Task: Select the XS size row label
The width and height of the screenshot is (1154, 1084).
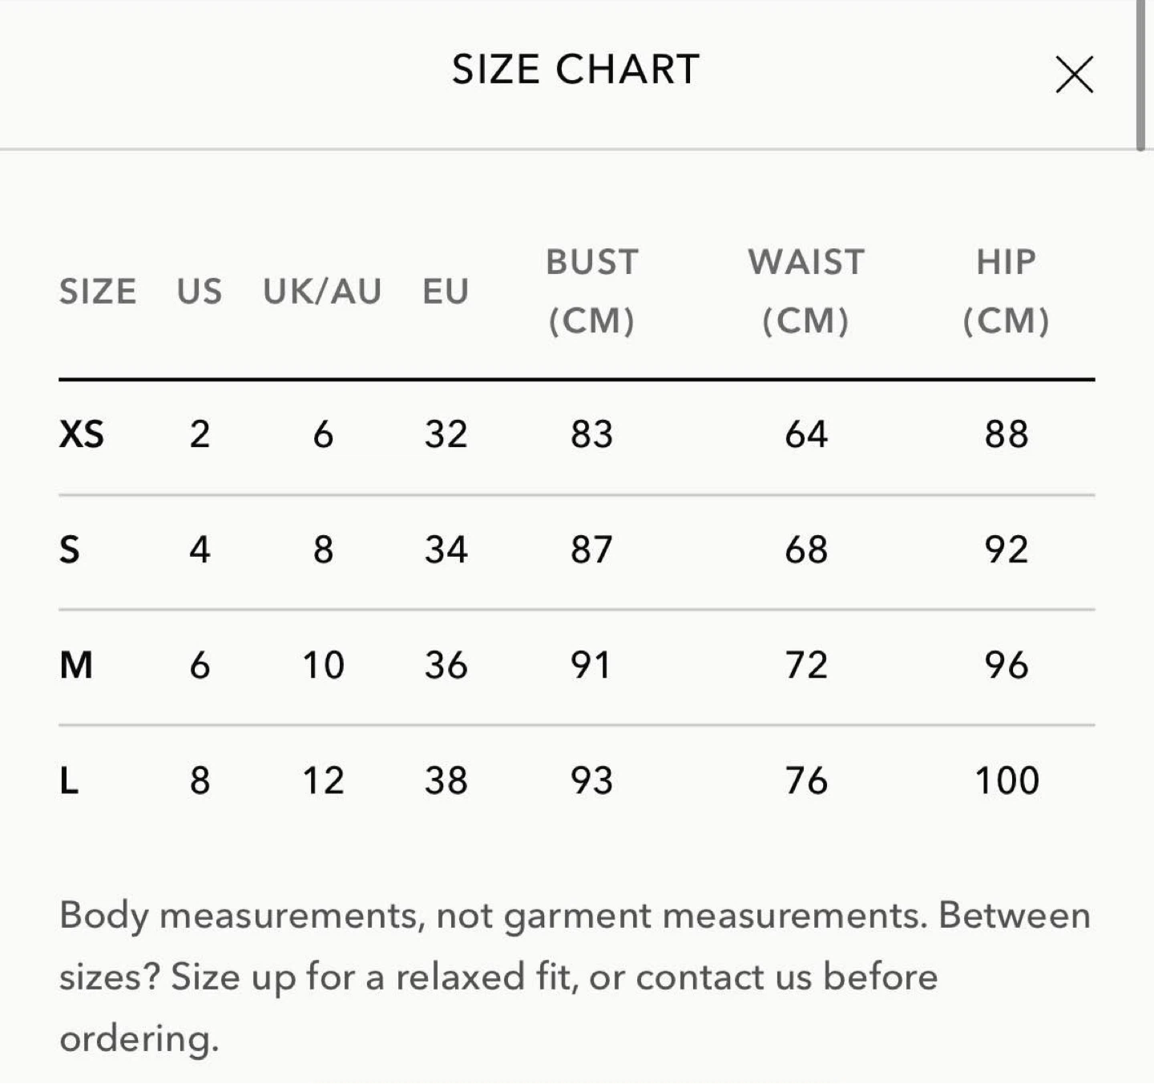Action: coord(82,434)
